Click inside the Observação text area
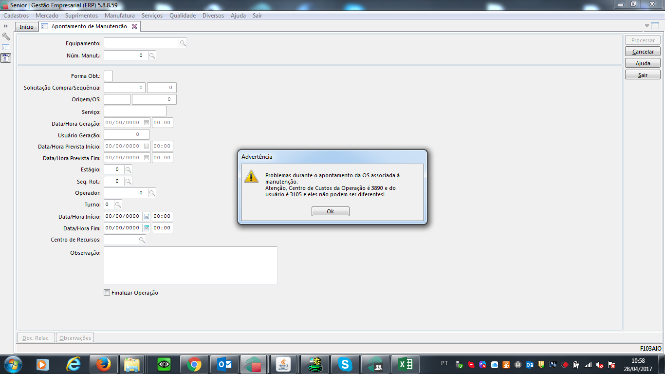665x374 pixels. (190, 265)
